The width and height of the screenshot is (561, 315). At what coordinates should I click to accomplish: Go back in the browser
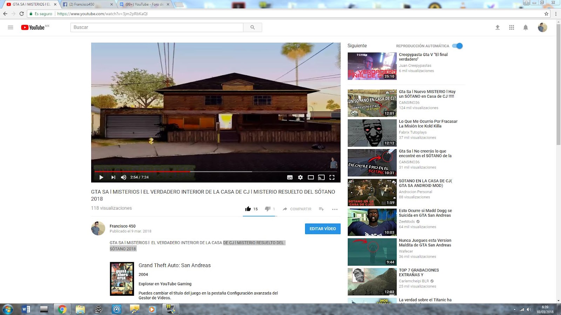pos(5,14)
